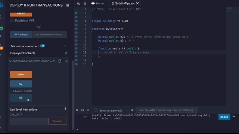This screenshot has width=239, height=134.
Task: Call the b3 getter
Action: pyautogui.click(x=21, y=98)
